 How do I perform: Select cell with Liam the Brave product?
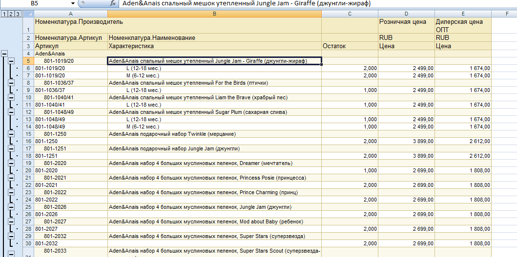pos(214,97)
